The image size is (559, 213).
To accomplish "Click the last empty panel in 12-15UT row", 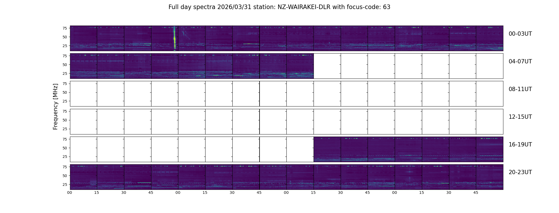I will point(490,121).
